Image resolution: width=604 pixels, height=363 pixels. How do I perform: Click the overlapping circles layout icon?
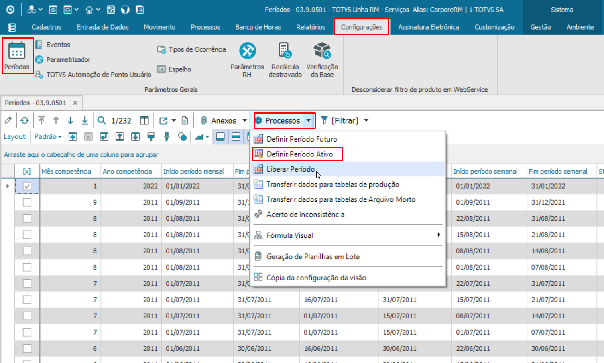click(182, 137)
